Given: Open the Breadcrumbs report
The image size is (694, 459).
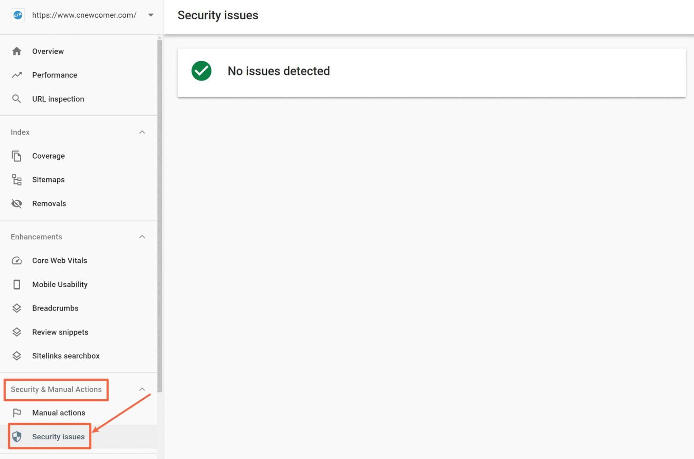Looking at the screenshot, I should (x=55, y=308).
